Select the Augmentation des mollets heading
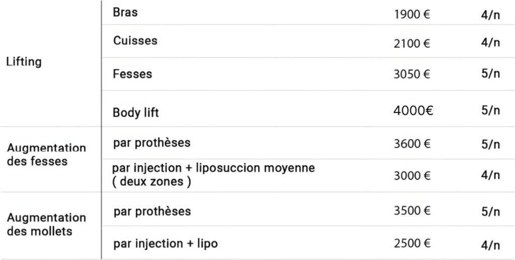Screen dimensions: 515x260 click(x=46, y=224)
